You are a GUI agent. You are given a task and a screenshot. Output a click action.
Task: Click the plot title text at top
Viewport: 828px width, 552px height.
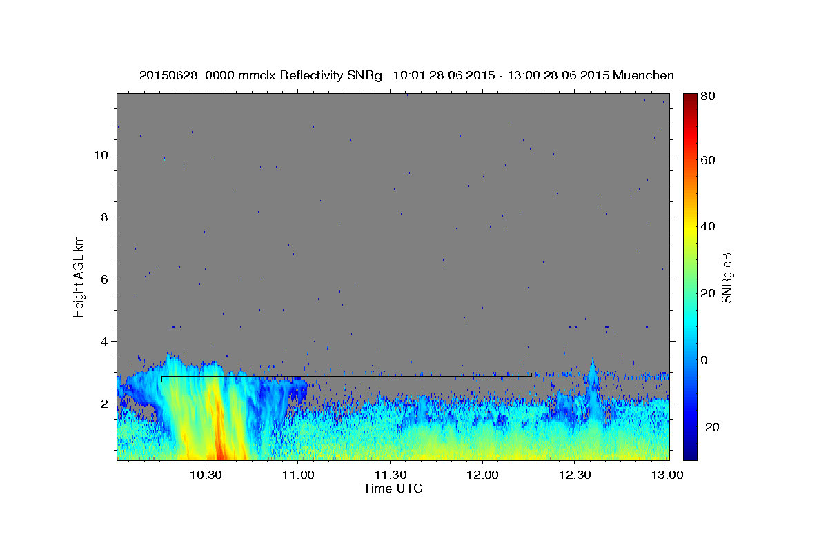pyautogui.click(x=406, y=75)
